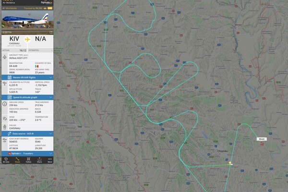Toggle Follow aircraft mode
This screenshot has height=192, width=288.
tap(28, 160)
